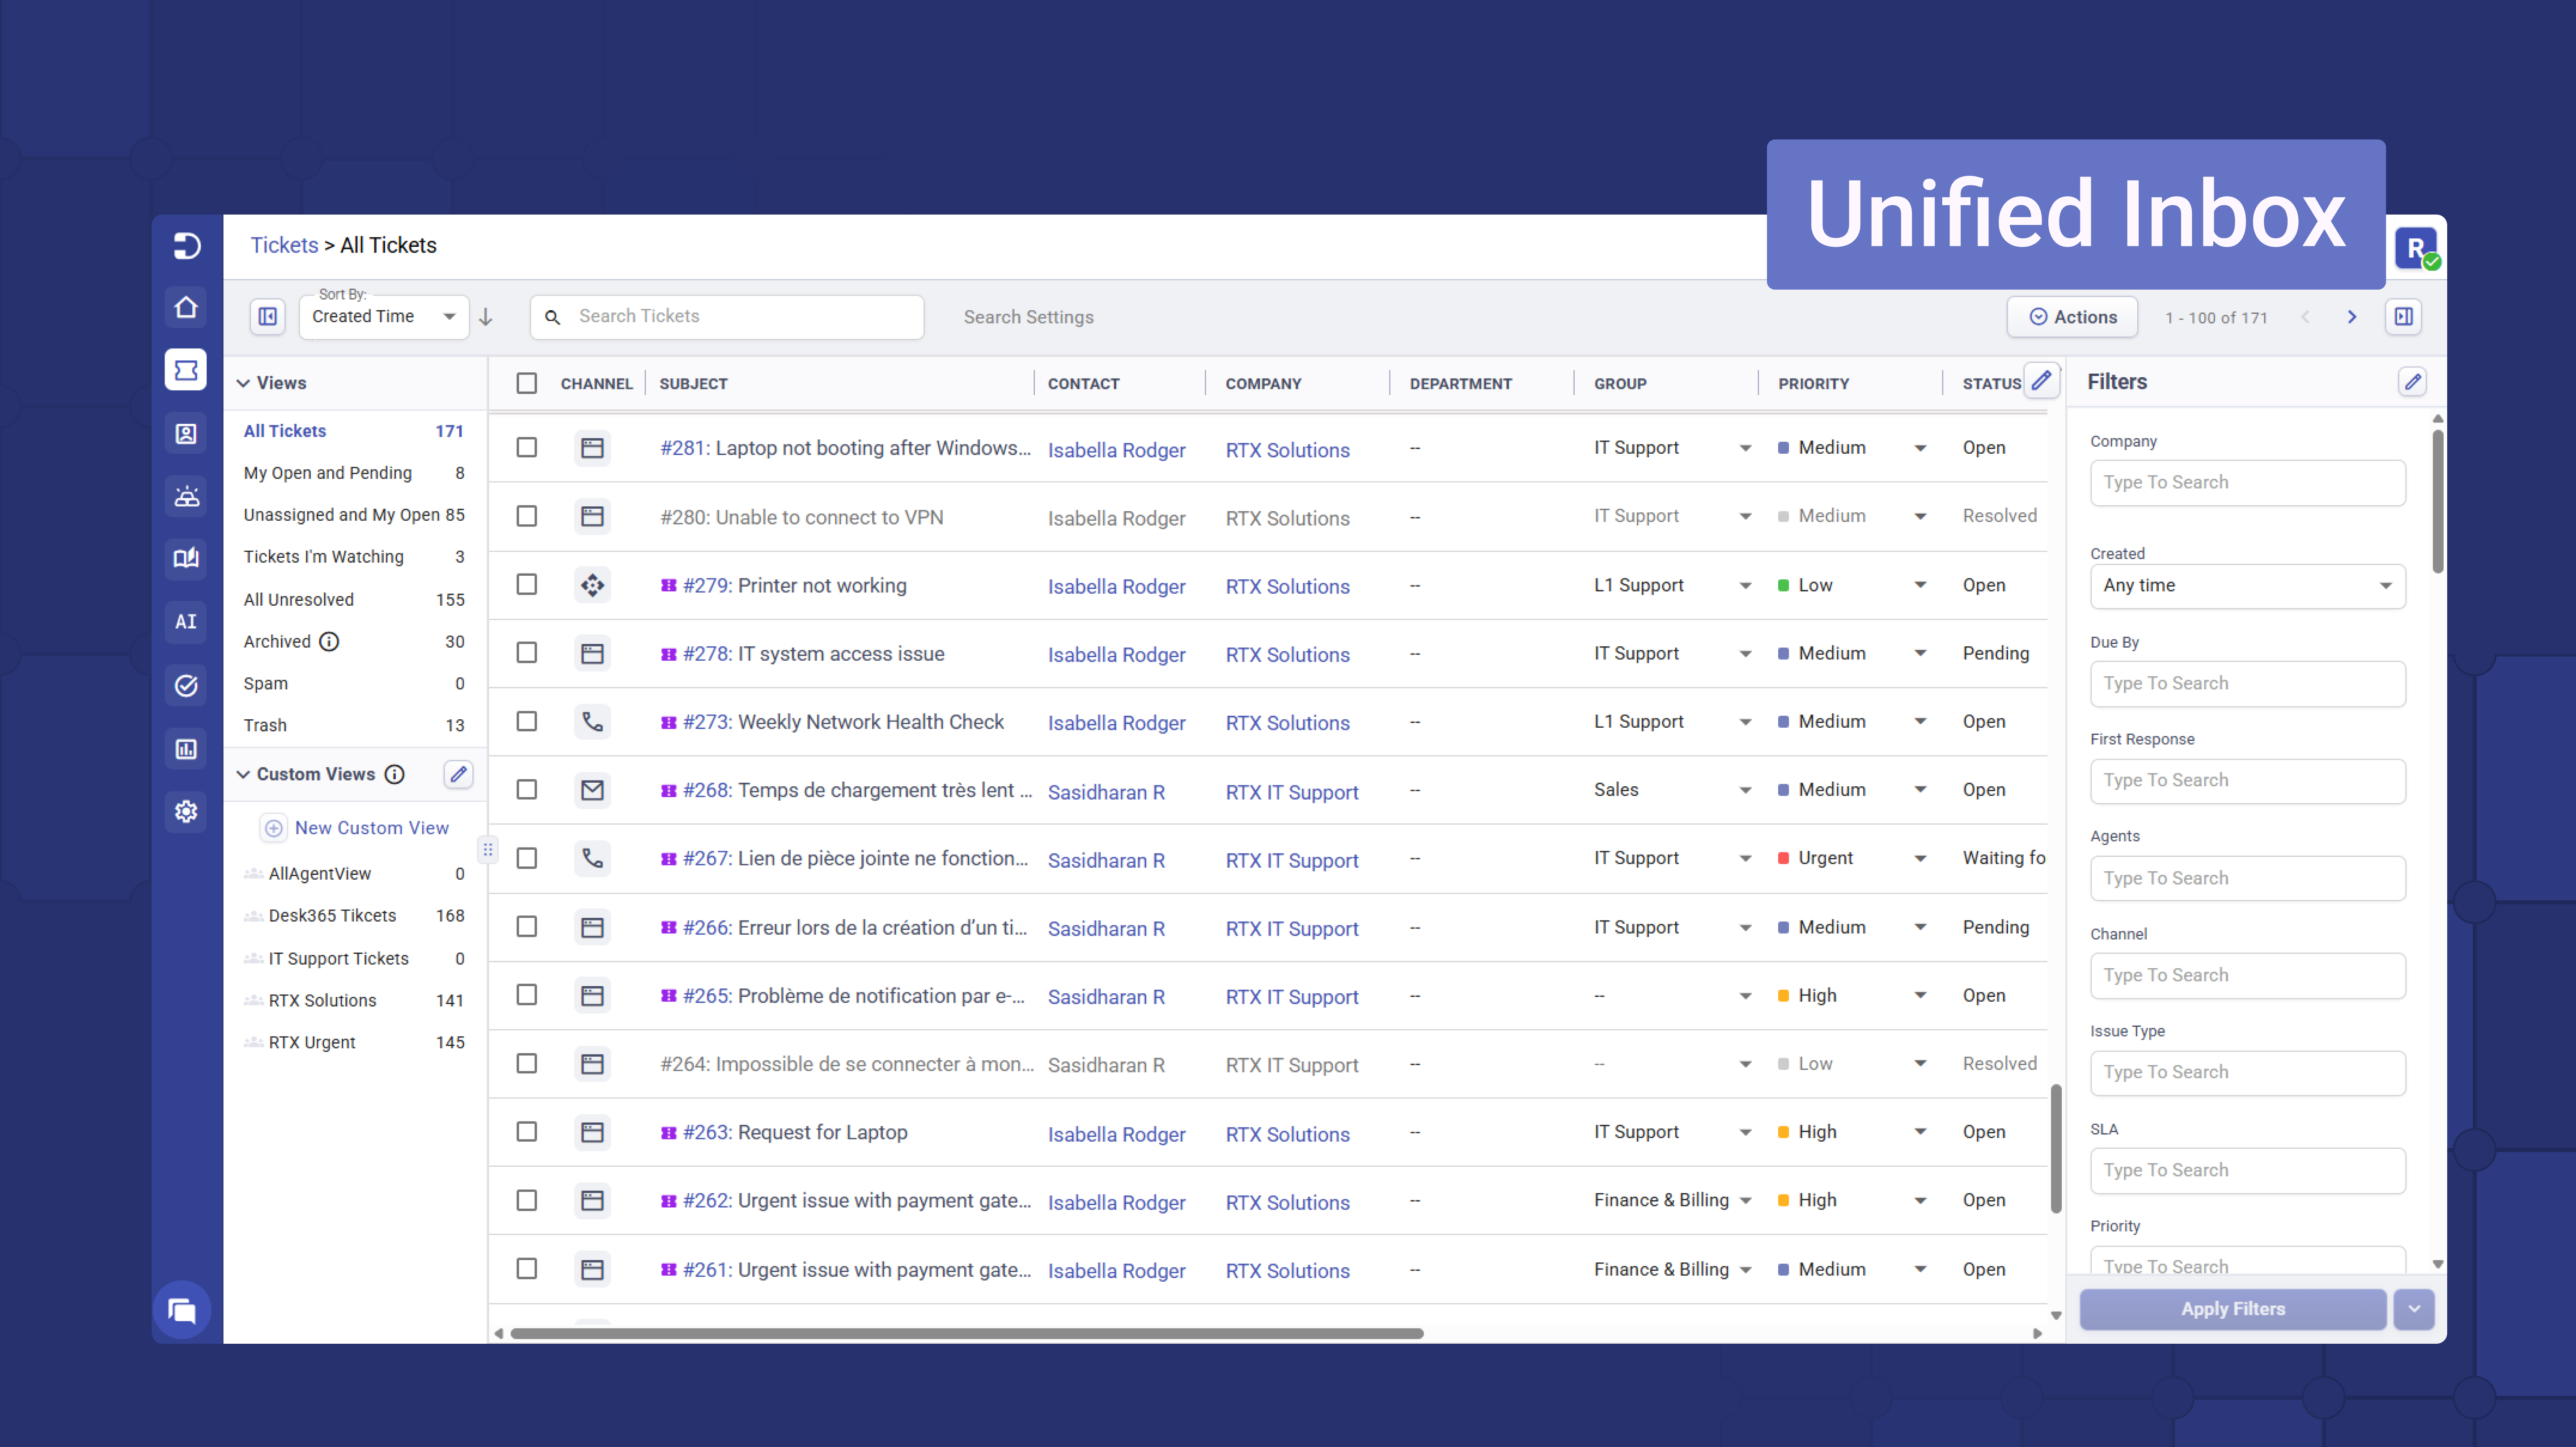2576x1447 pixels.
Task: Open the chat bubble icon at bottom left
Action: [182, 1310]
